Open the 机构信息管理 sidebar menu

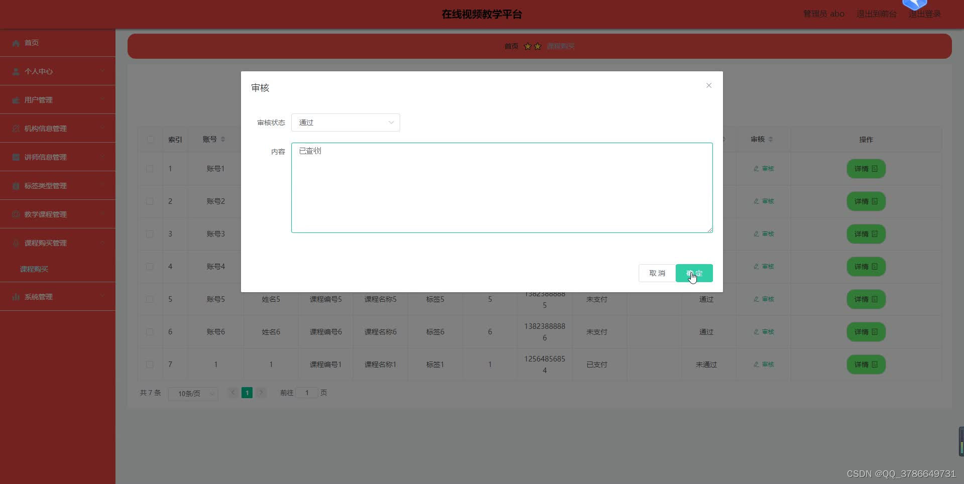58,129
